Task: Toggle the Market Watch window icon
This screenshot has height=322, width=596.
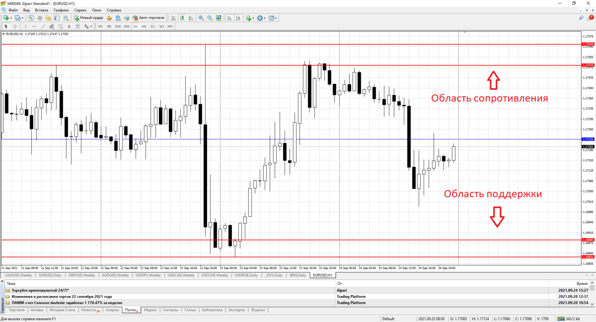Action: point(31,18)
